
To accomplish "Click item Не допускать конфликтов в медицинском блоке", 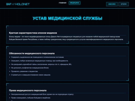I will pos(30,68).
